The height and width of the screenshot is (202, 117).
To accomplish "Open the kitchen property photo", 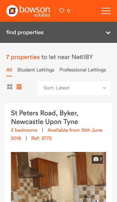I will coord(58,177).
